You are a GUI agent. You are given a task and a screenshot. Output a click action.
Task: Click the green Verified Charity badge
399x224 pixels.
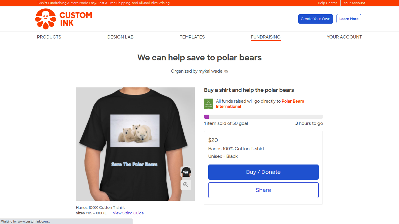(209, 104)
